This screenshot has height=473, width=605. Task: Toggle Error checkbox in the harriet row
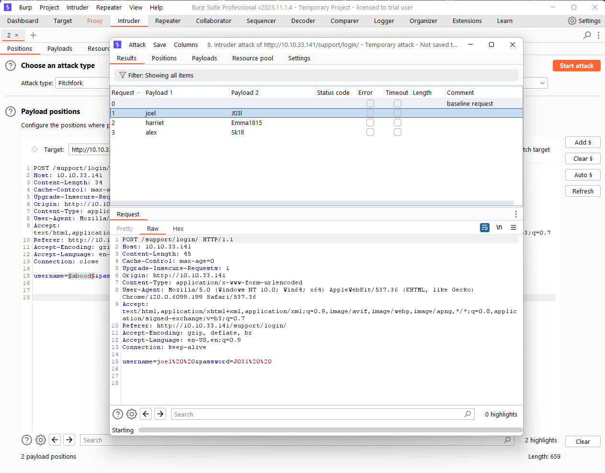[370, 123]
